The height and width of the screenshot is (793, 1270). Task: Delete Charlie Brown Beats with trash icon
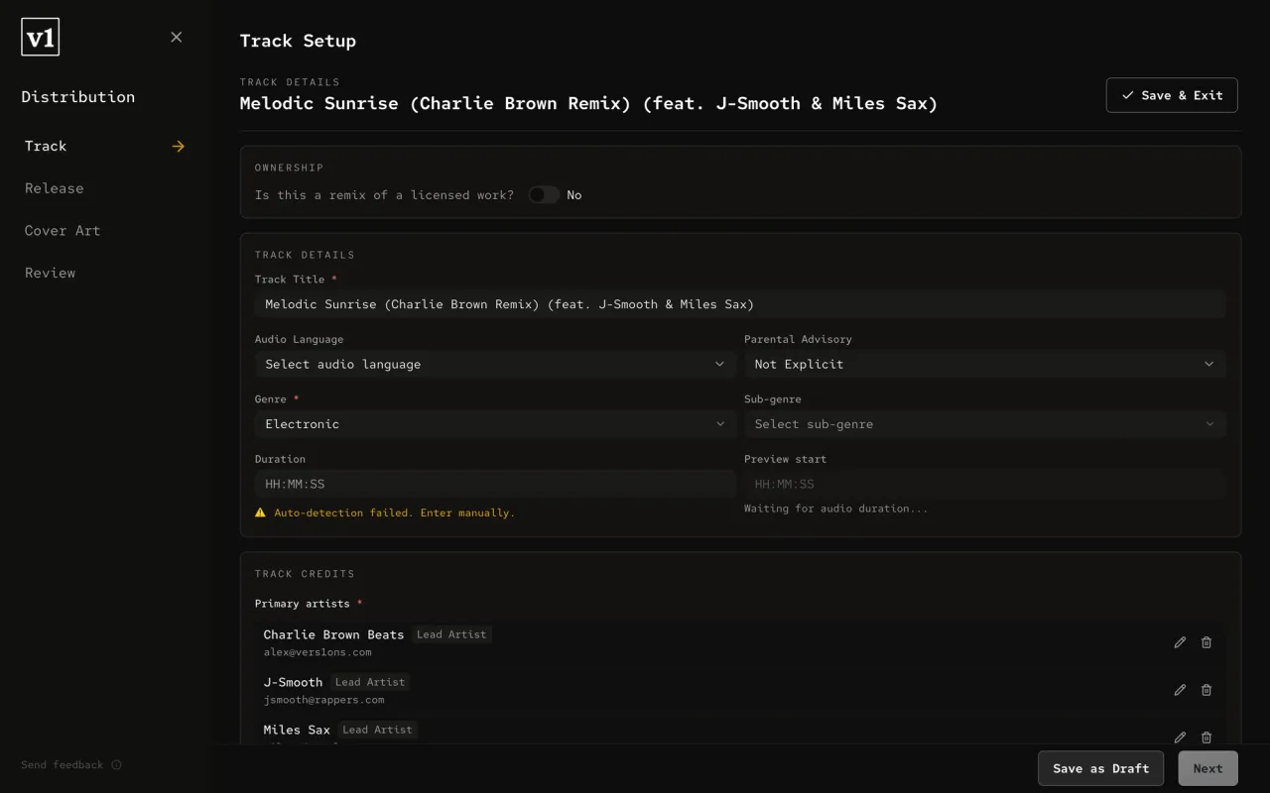click(1206, 642)
